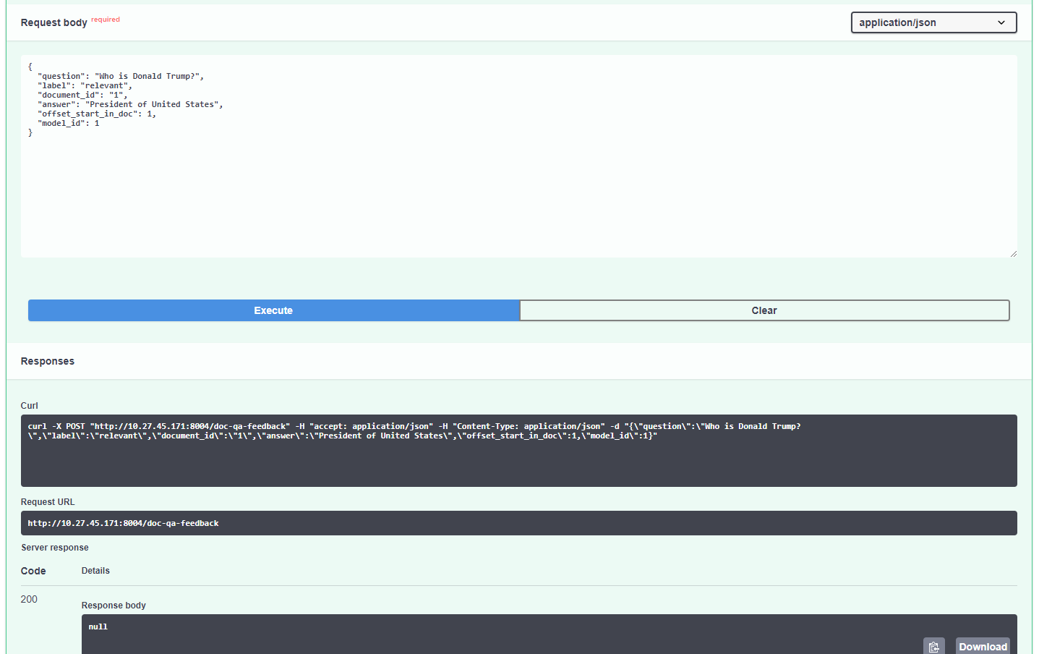This screenshot has width=1039, height=654.
Task: Grab the request body resize handle
Action: click(1013, 252)
